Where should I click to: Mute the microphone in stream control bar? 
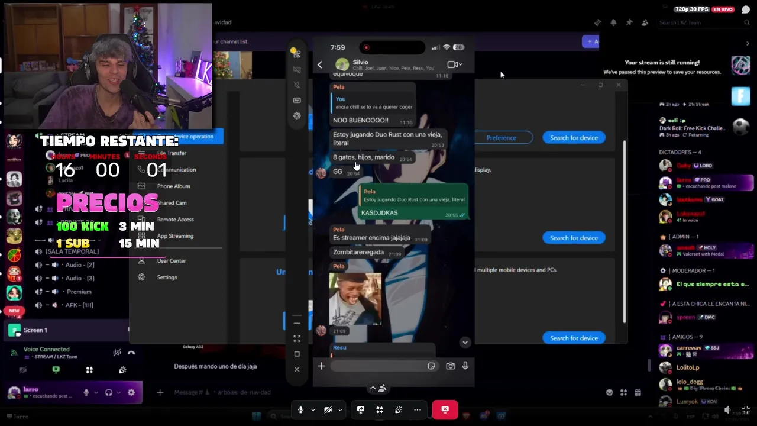coord(300,409)
